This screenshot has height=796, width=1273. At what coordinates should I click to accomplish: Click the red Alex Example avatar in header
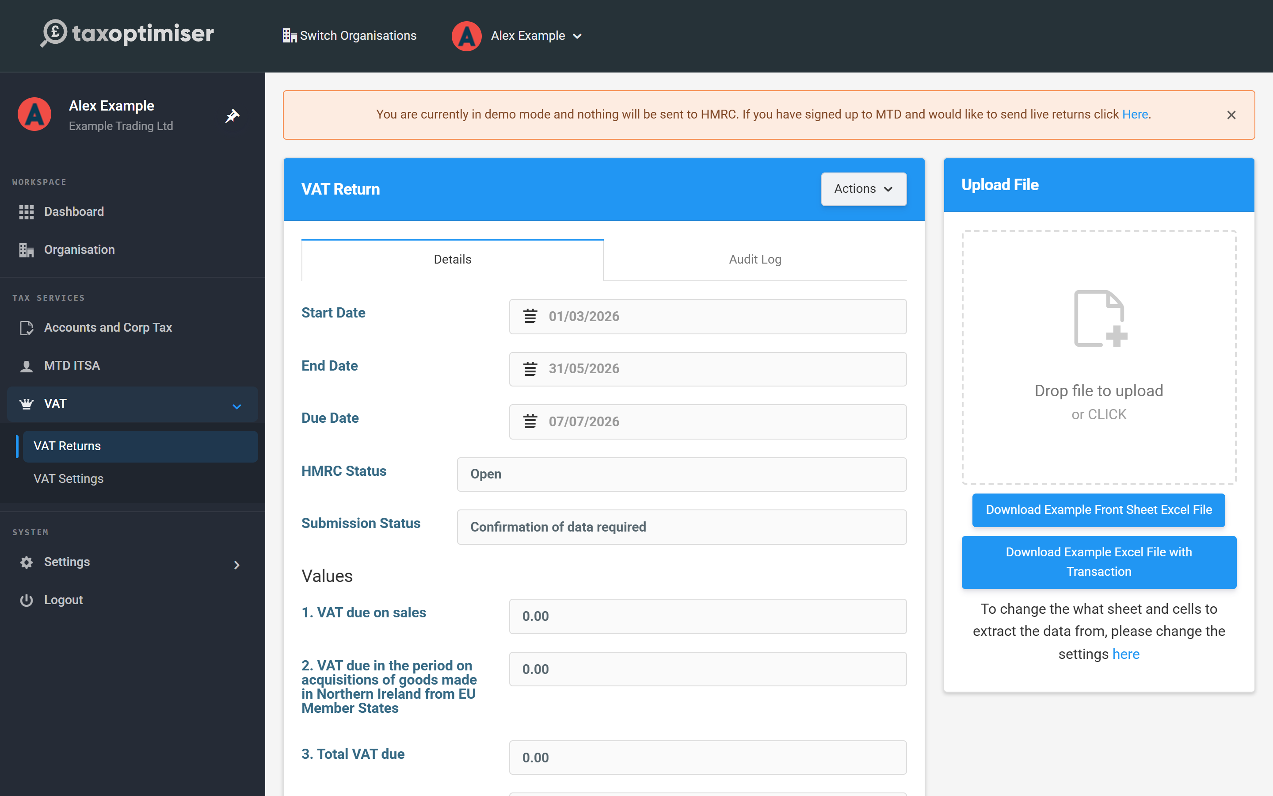tap(467, 36)
